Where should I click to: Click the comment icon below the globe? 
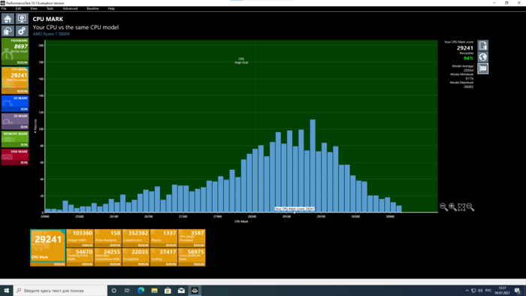(482, 68)
